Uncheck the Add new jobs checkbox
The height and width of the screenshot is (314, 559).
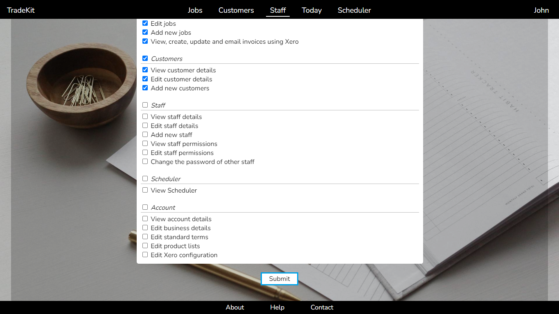[x=145, y=32]
